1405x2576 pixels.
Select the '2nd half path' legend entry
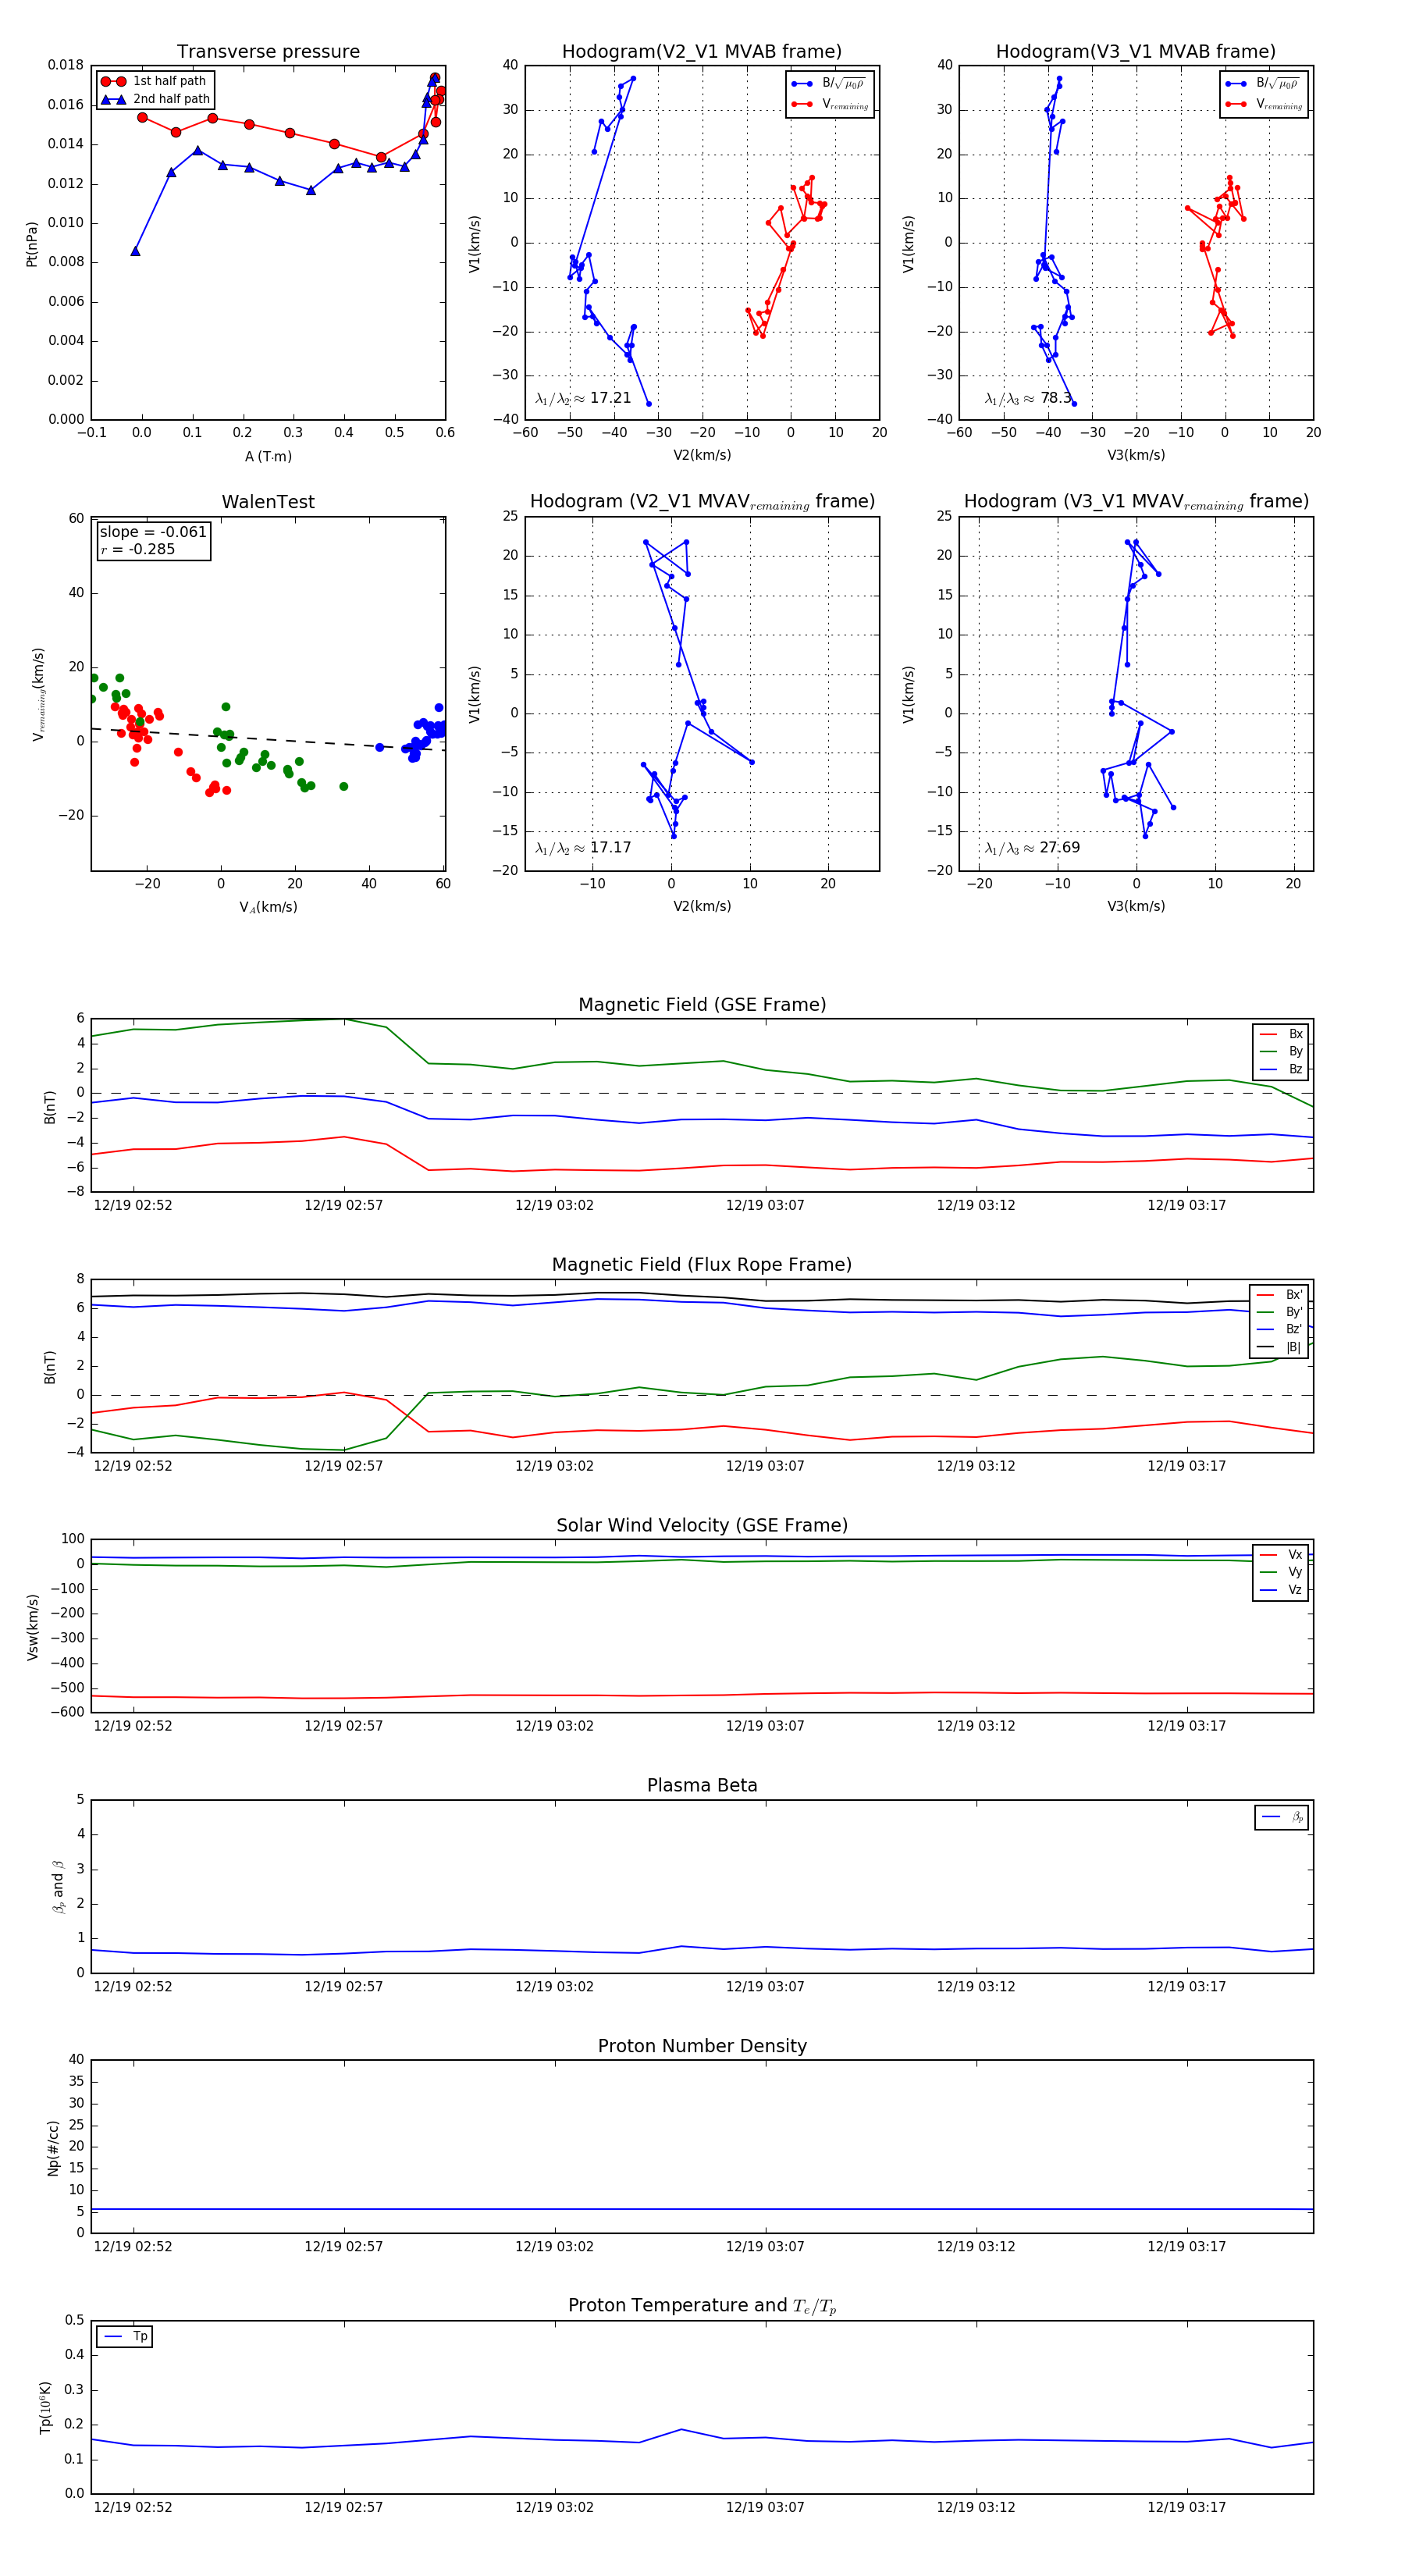[156, 99]
